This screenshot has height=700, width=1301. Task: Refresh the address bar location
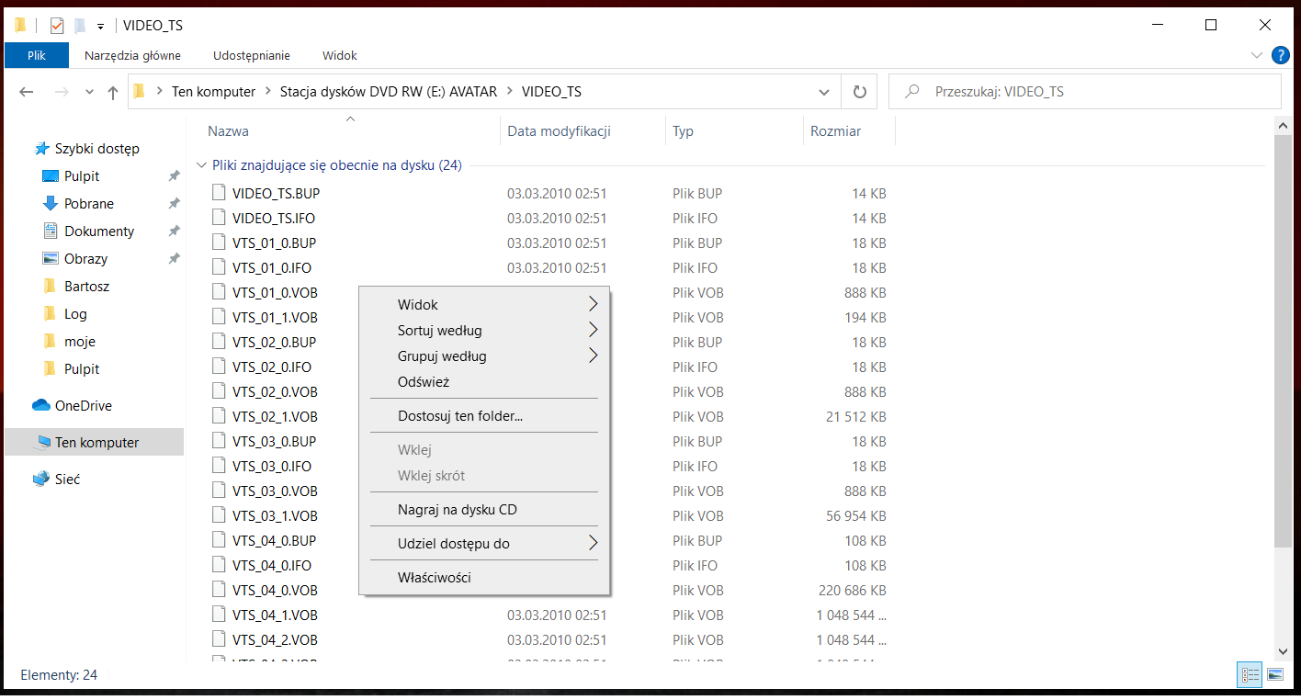[859, 92]
